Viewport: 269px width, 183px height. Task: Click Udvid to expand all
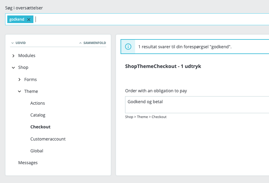(19, 43)
